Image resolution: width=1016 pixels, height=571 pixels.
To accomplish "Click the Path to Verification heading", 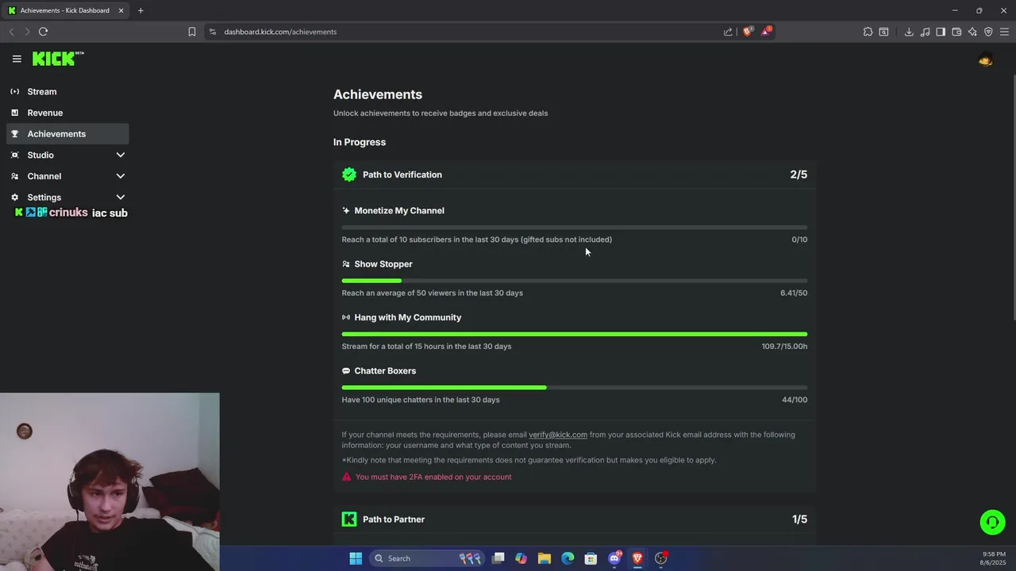I will (x=402, y=174).
